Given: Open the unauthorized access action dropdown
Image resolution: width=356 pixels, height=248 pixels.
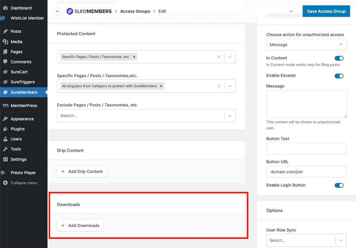Looking at the screenshot, I should (306, 45).
